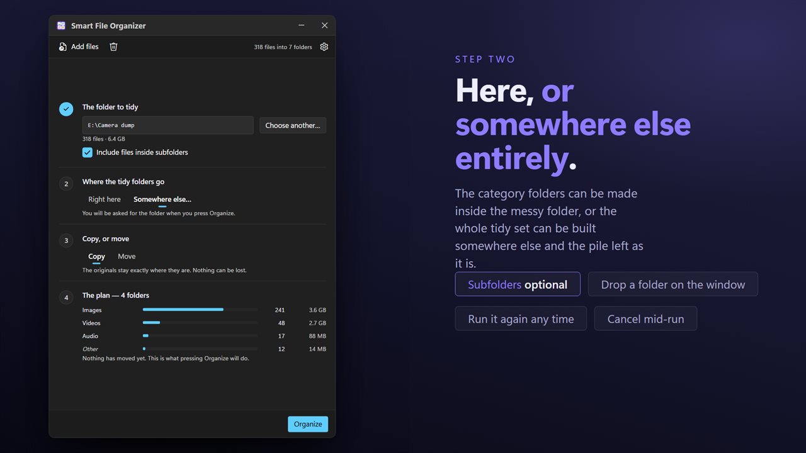Click the 318 files into 7 folders status
806x453 pixels.
[283, 47]
